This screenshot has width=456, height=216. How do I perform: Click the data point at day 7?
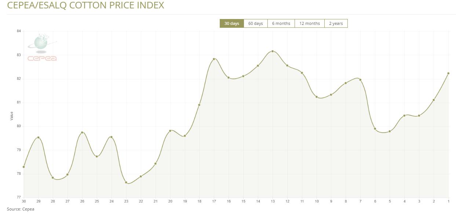click(x=360, y=80)
